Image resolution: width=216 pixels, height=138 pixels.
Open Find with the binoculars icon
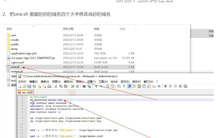click(x=84, y=86)
